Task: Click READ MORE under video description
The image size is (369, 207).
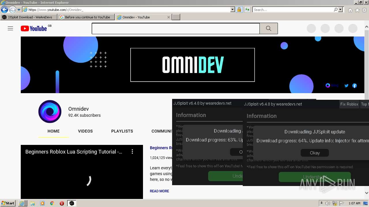Action: coord(159,191)
